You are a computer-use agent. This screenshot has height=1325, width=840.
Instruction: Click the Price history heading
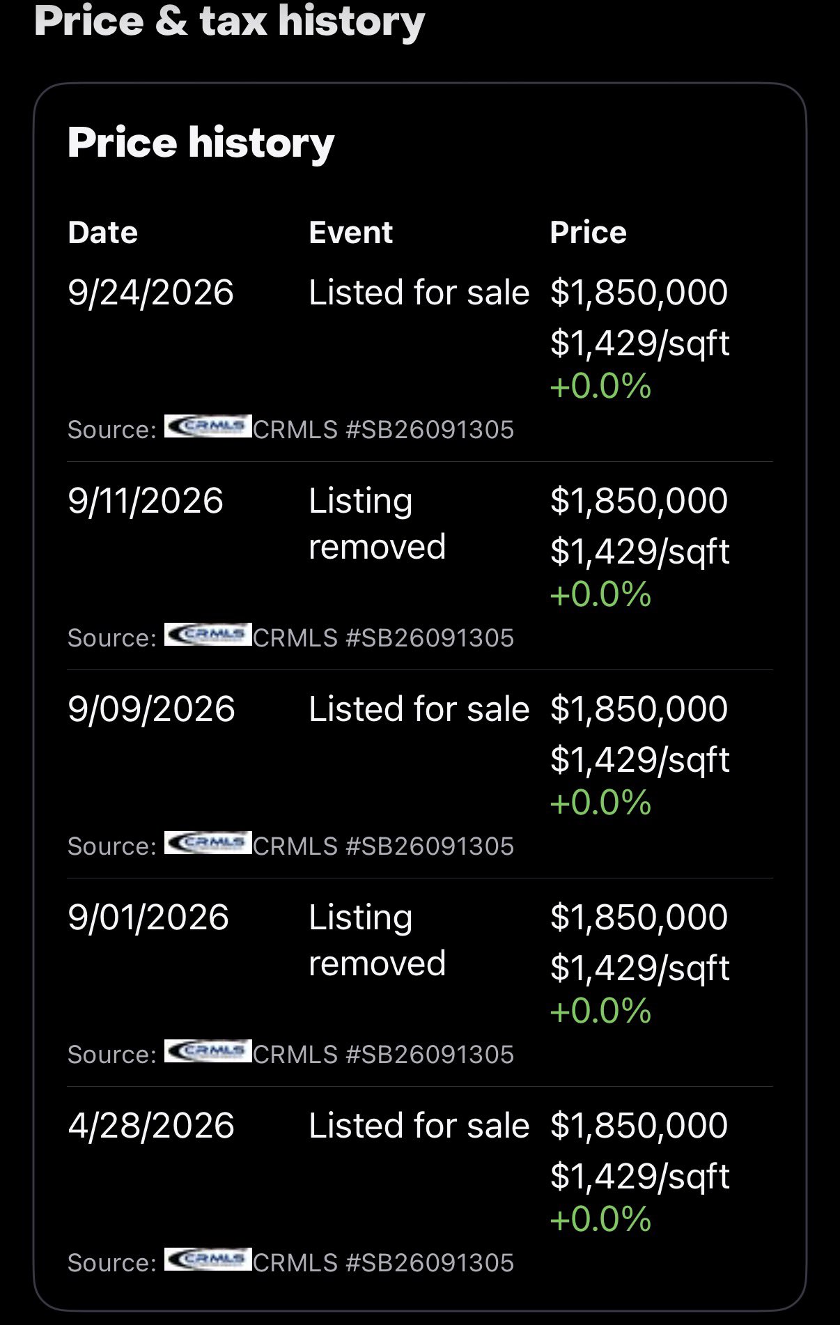coord(201,144)
